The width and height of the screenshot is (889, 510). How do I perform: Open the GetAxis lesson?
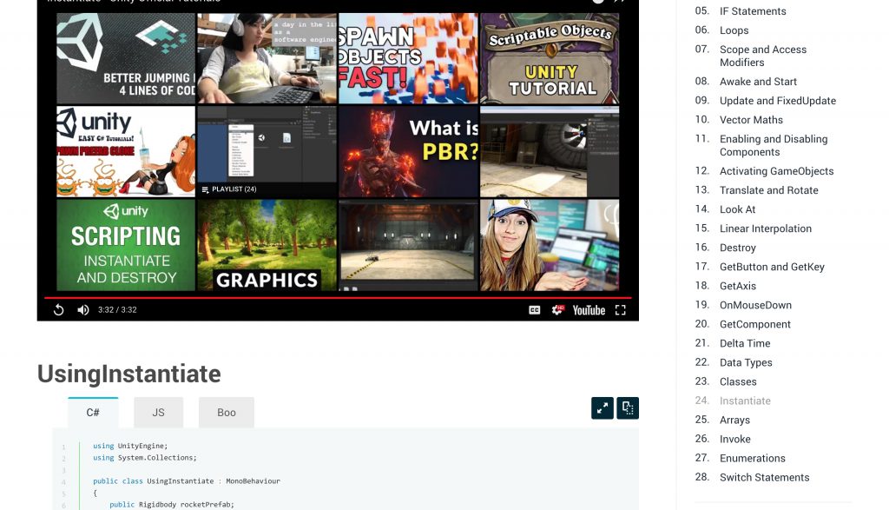pos(738,287)
